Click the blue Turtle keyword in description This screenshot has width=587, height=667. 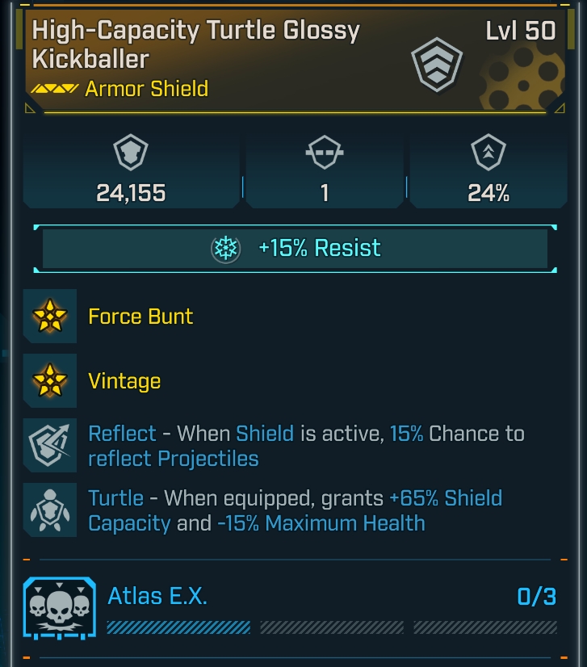(115, 498)
